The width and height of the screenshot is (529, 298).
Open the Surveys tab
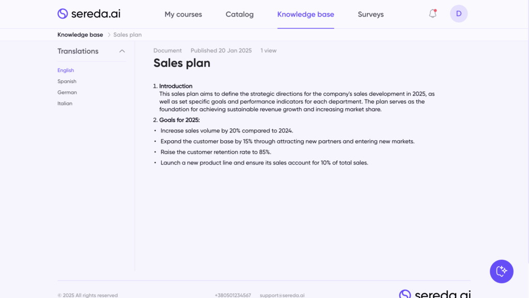point(371,14)
